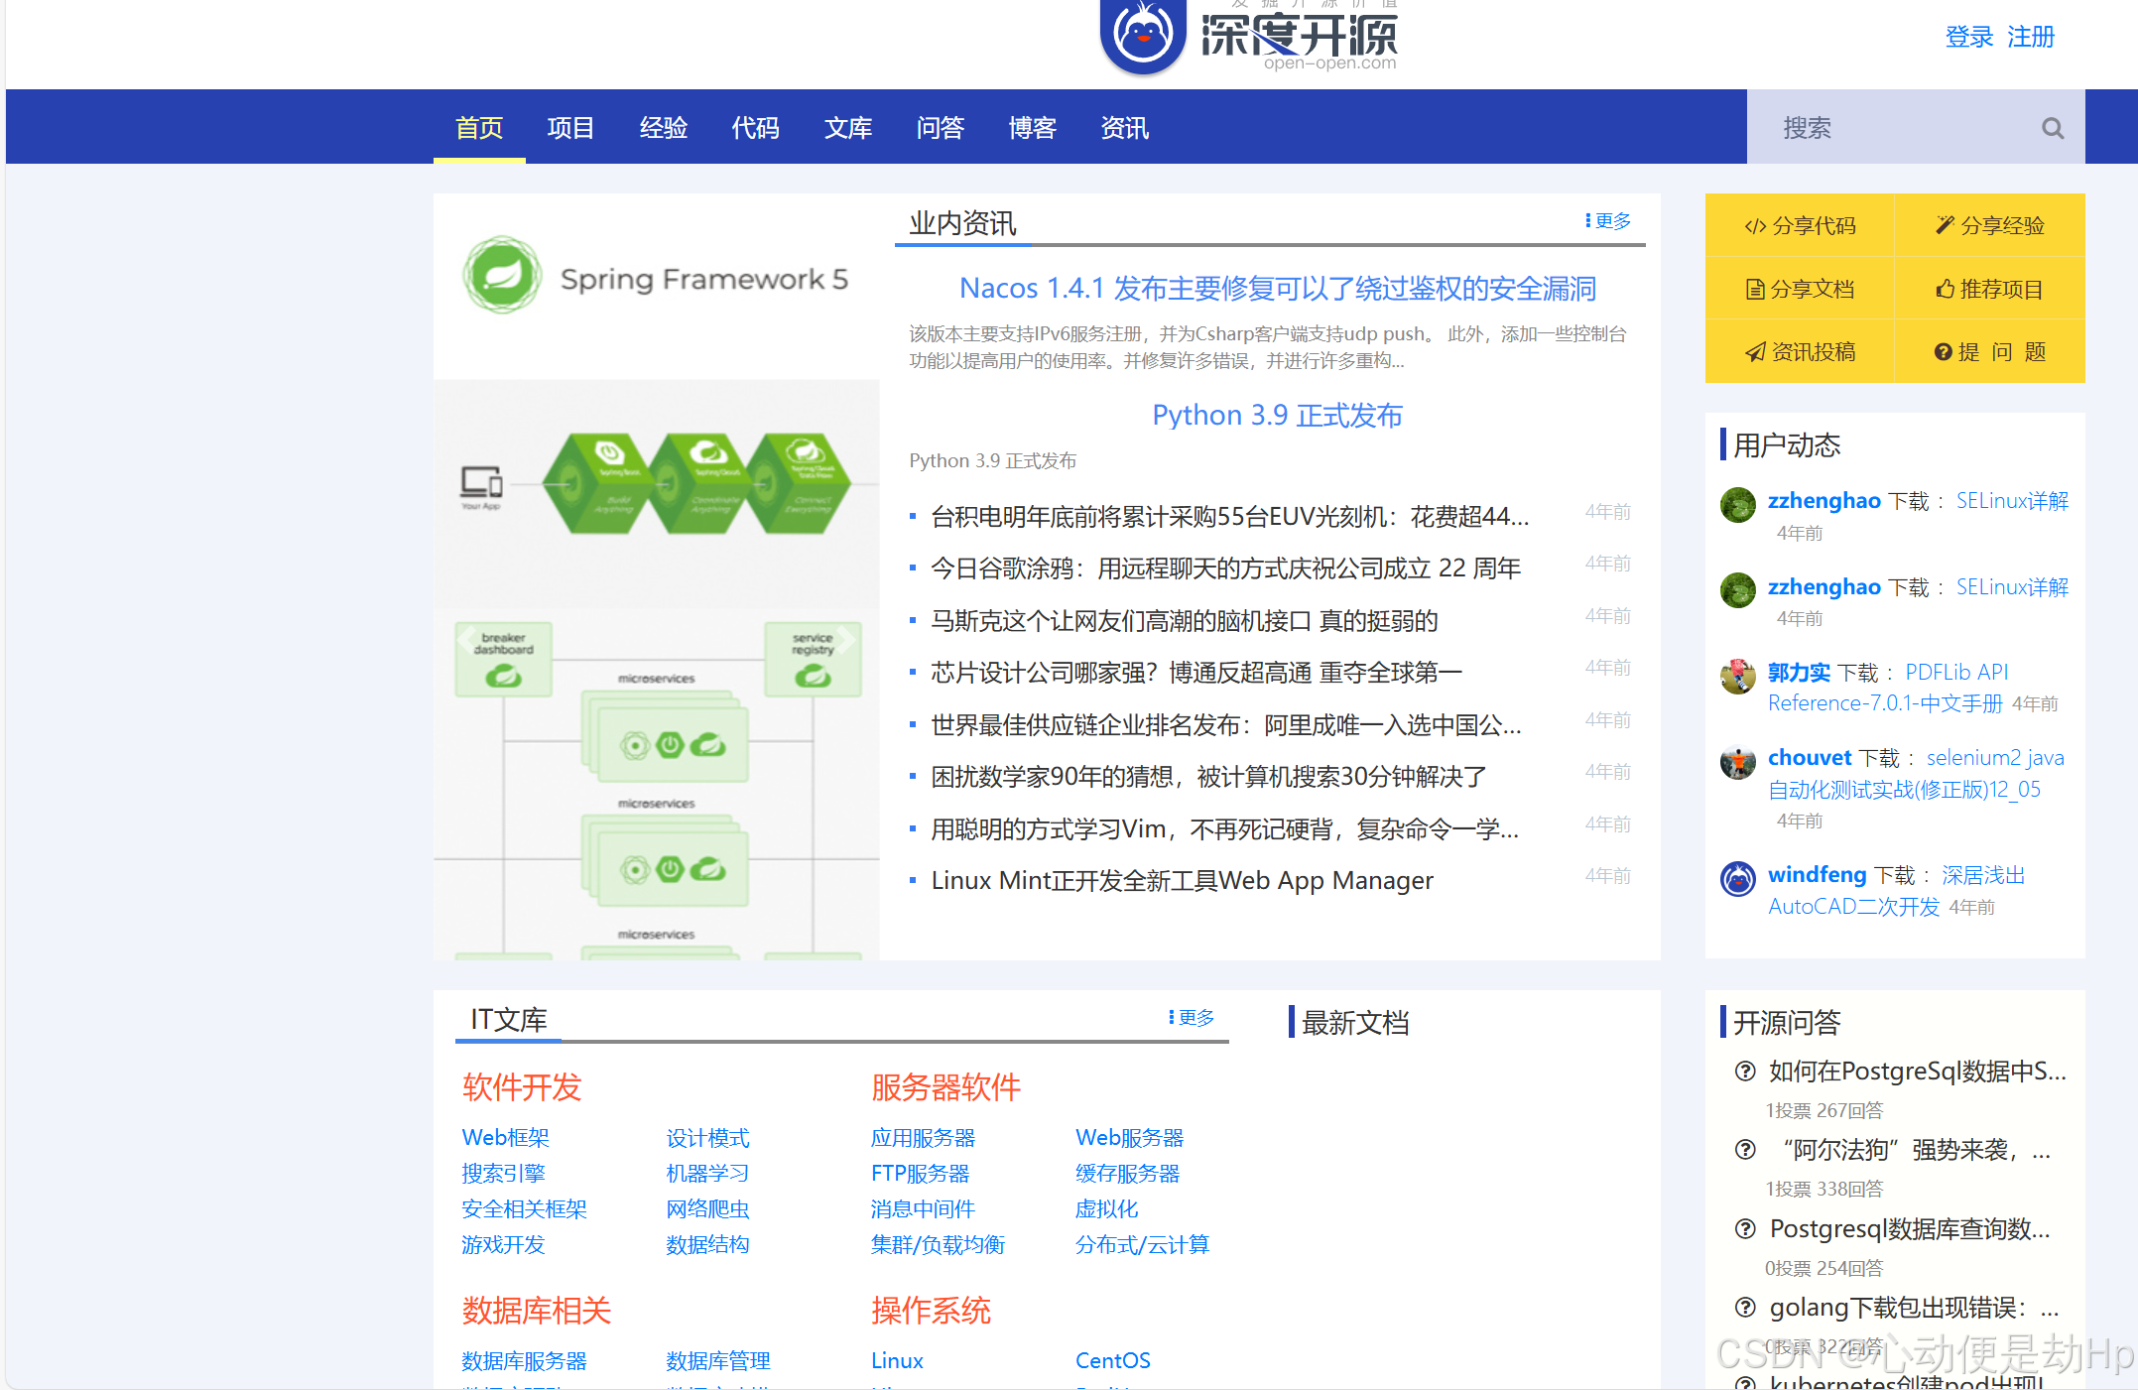The height and width of the screenshot is (1390, 2138).
Task: Switch to the 项目 nav tab
Action: point(570,128)
